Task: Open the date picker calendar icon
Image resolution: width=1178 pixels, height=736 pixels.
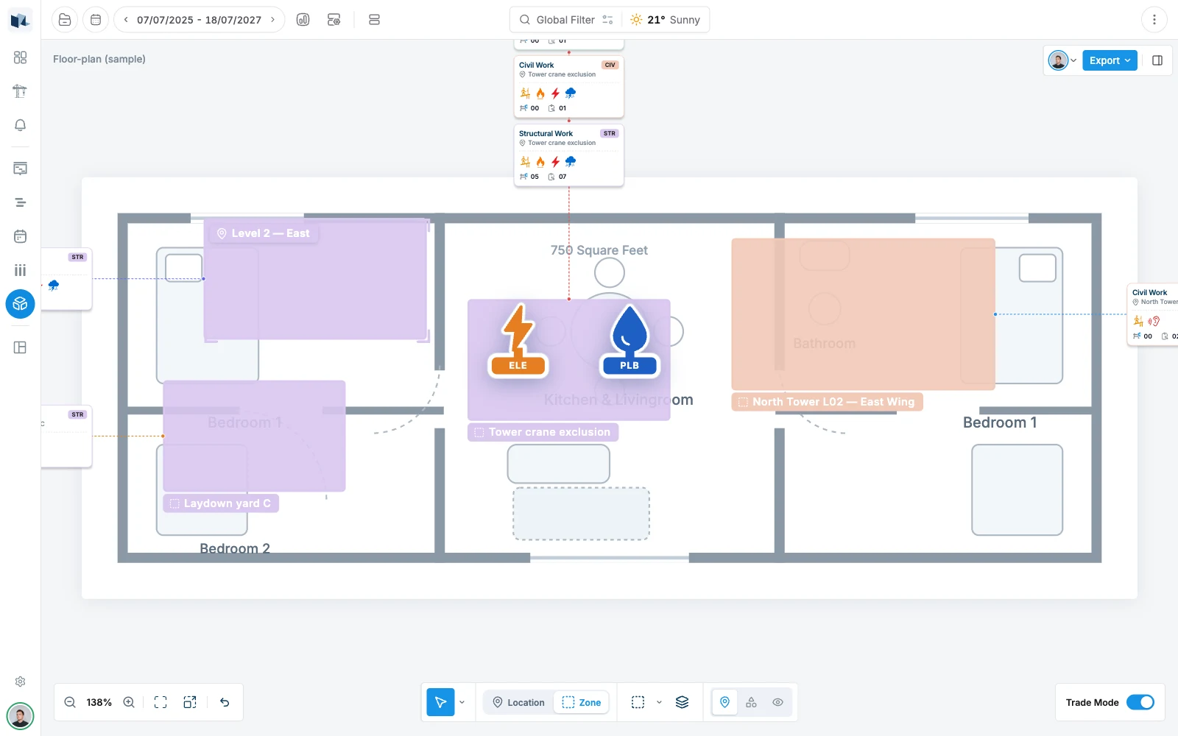Action: click(x=96, y=20)
